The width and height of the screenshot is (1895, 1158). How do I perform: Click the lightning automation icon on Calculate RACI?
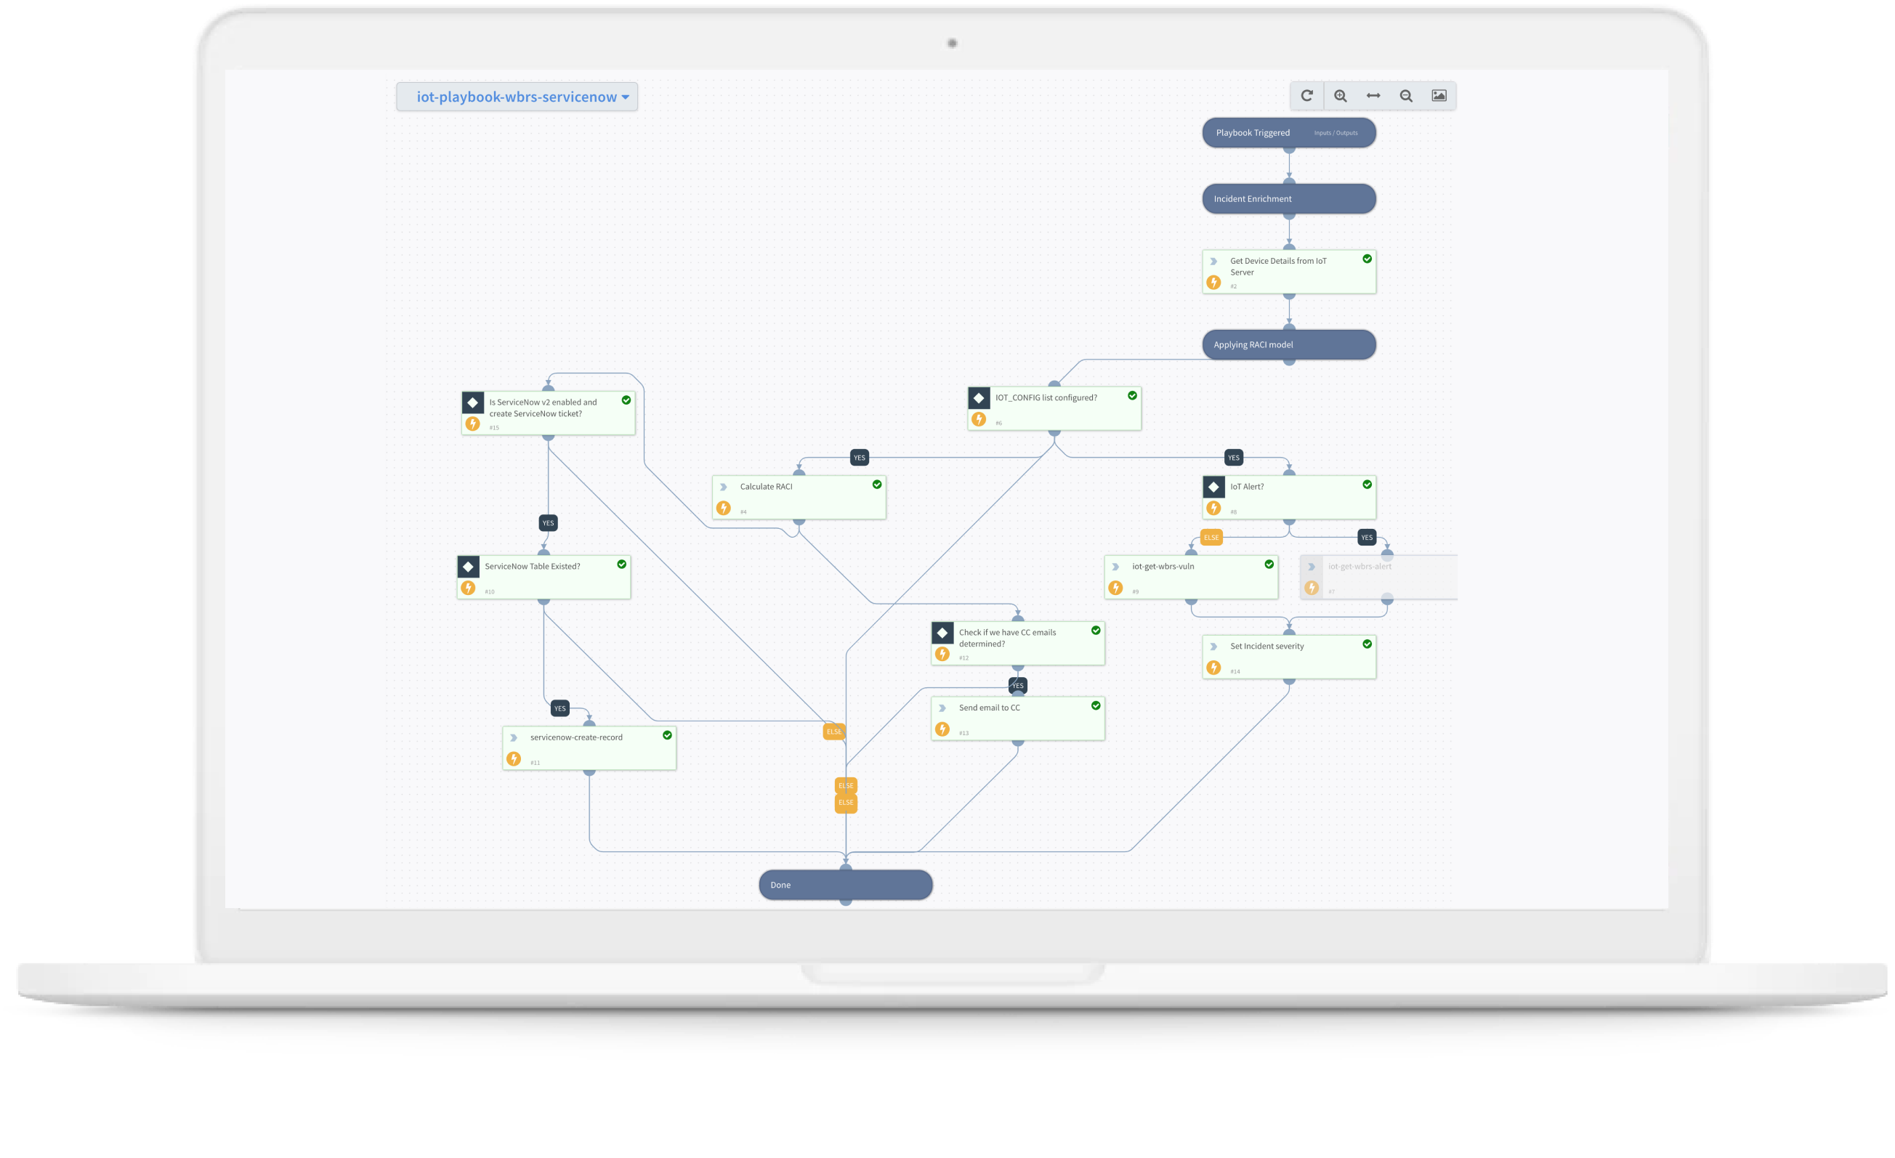[724, 509]
